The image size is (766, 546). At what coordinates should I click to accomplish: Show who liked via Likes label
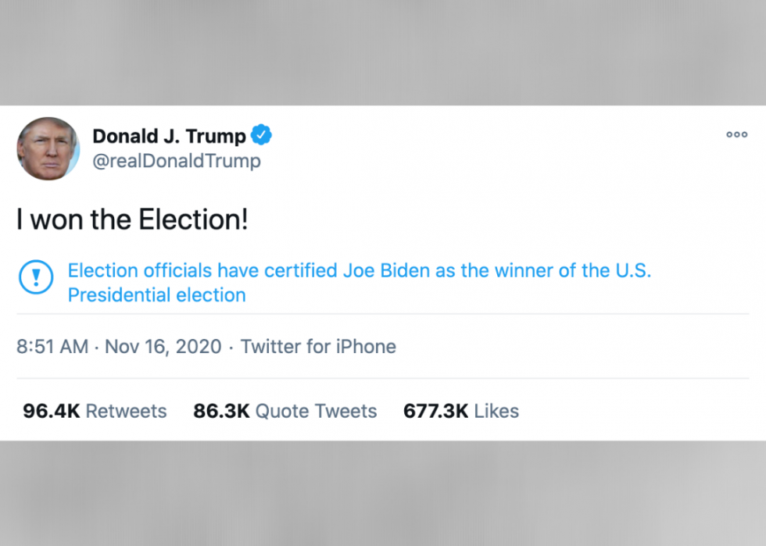(496, 411)
